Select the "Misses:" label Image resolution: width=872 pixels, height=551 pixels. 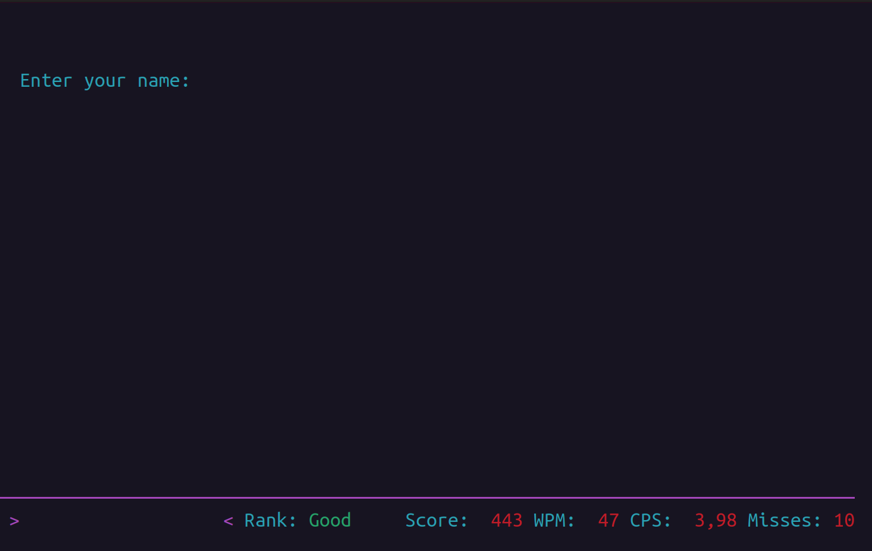pos(784,520)
